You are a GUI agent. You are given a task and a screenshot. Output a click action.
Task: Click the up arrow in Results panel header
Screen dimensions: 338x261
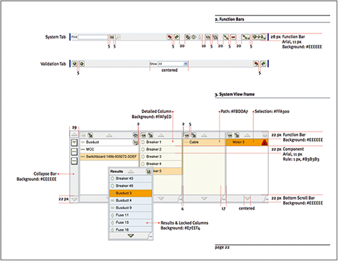(130, 171)
